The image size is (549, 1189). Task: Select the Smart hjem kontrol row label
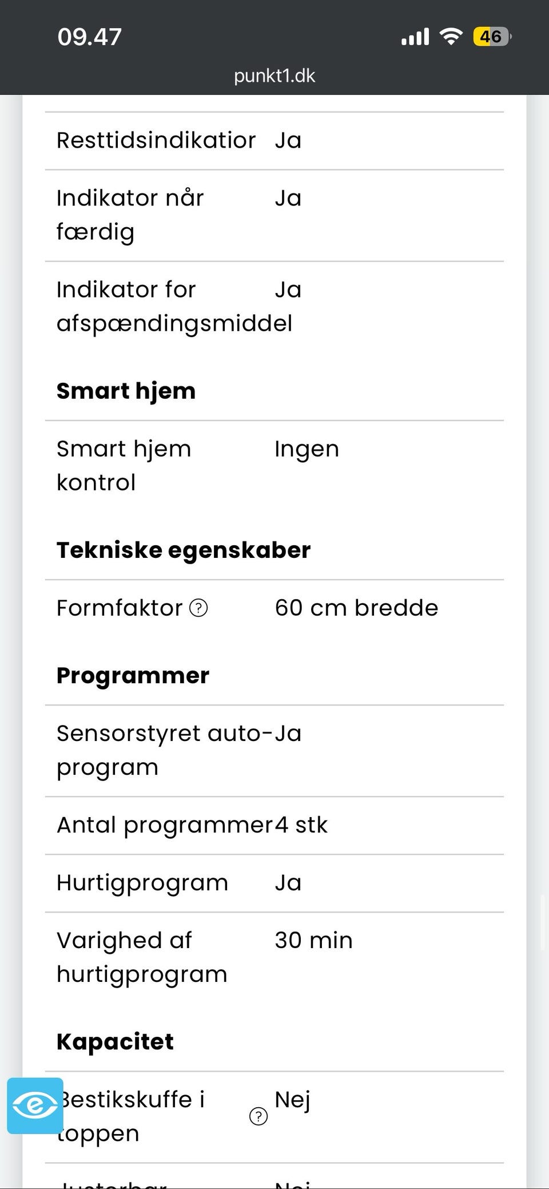(x=124, y=466)
